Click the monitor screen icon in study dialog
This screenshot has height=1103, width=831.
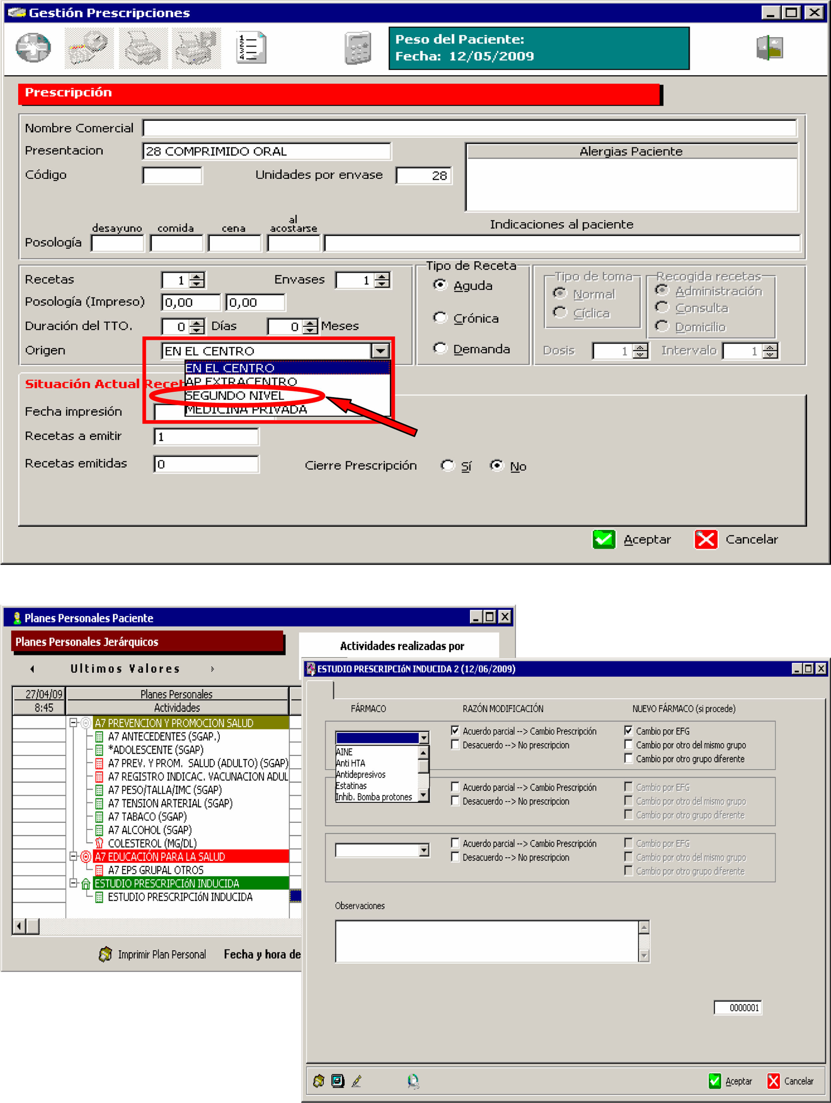(338, 1080)
